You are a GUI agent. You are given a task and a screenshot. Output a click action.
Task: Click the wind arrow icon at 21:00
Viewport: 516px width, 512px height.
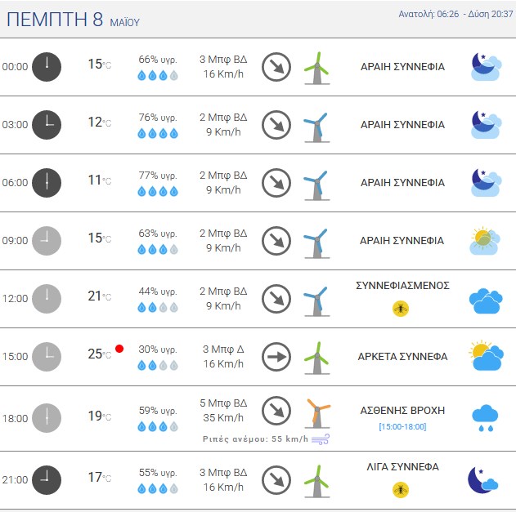pos(276,480)
